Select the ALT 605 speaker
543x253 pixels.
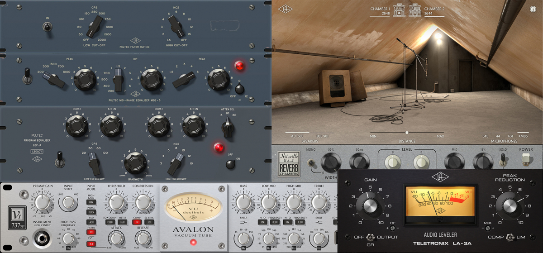point(297,136)
